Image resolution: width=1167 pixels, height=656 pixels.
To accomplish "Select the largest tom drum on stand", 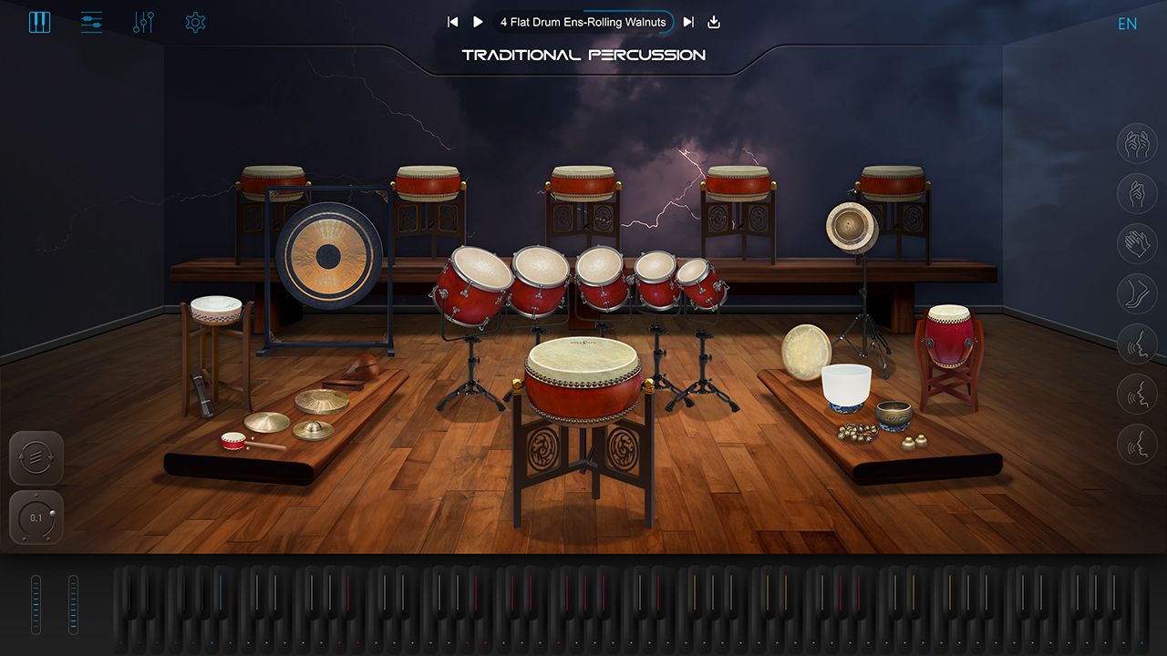I will pyautogui.click(x=472, y=288).
